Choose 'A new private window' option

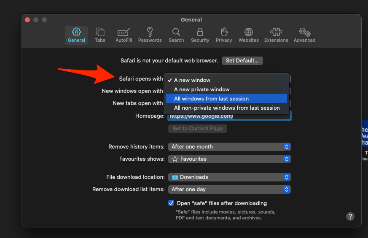pos(226,89)
